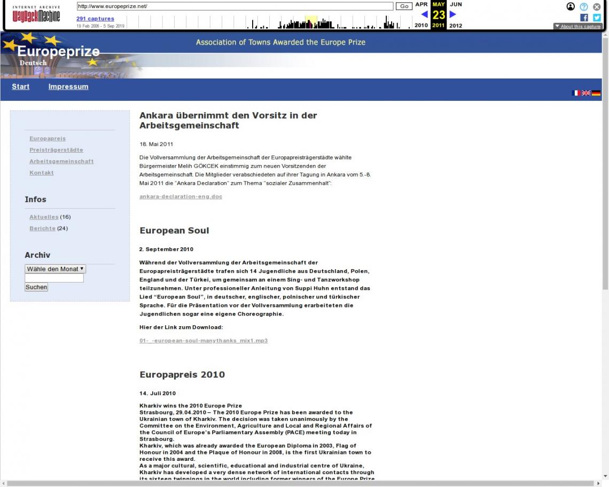Click the Wayback URL input field
Viewport: 609px width, 487px height.
[x=235, y=6]
